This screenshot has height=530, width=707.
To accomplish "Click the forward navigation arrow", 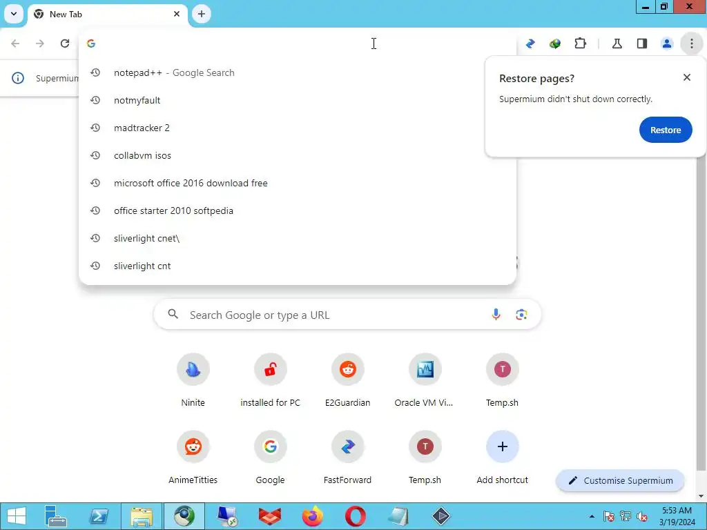I will [x=40, y=43].
